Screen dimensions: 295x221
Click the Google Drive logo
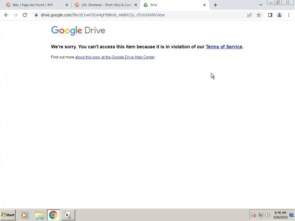pos(78,31)
